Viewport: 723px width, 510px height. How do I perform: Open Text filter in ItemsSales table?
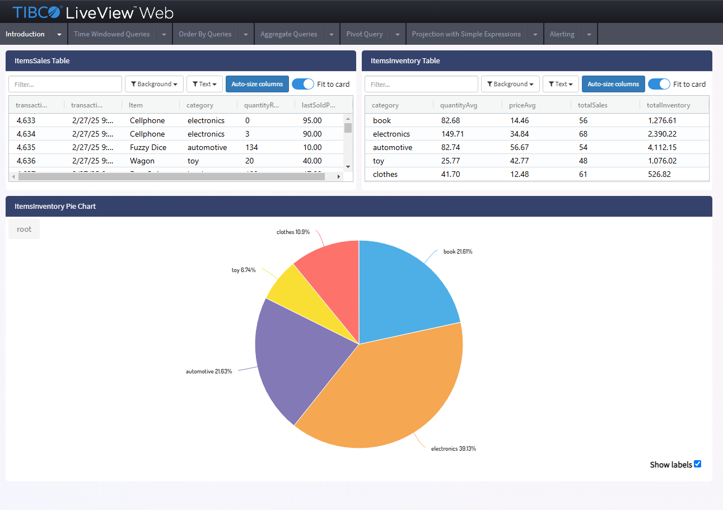click(x=204, y=84)
